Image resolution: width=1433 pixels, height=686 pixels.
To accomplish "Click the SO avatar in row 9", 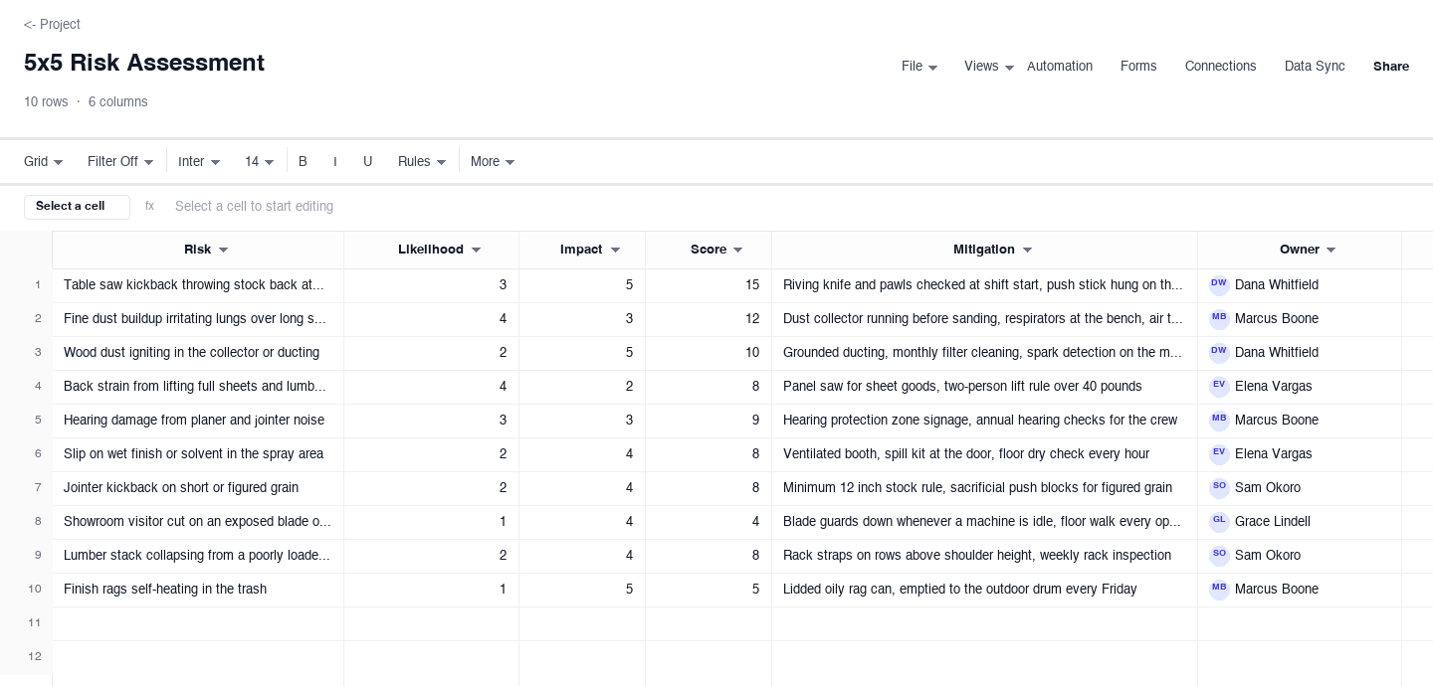I will pos(1219,556).
